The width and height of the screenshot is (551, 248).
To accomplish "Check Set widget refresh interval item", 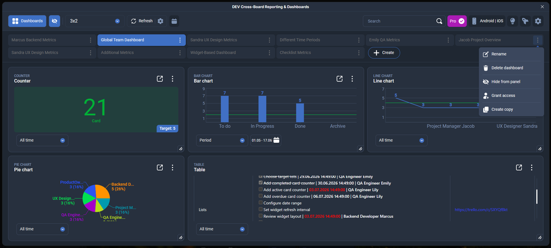I will point(260,209).
